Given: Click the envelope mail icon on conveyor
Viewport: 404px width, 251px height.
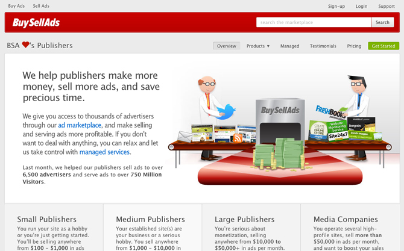Looking at the screenshot, I should click(185, 136).
